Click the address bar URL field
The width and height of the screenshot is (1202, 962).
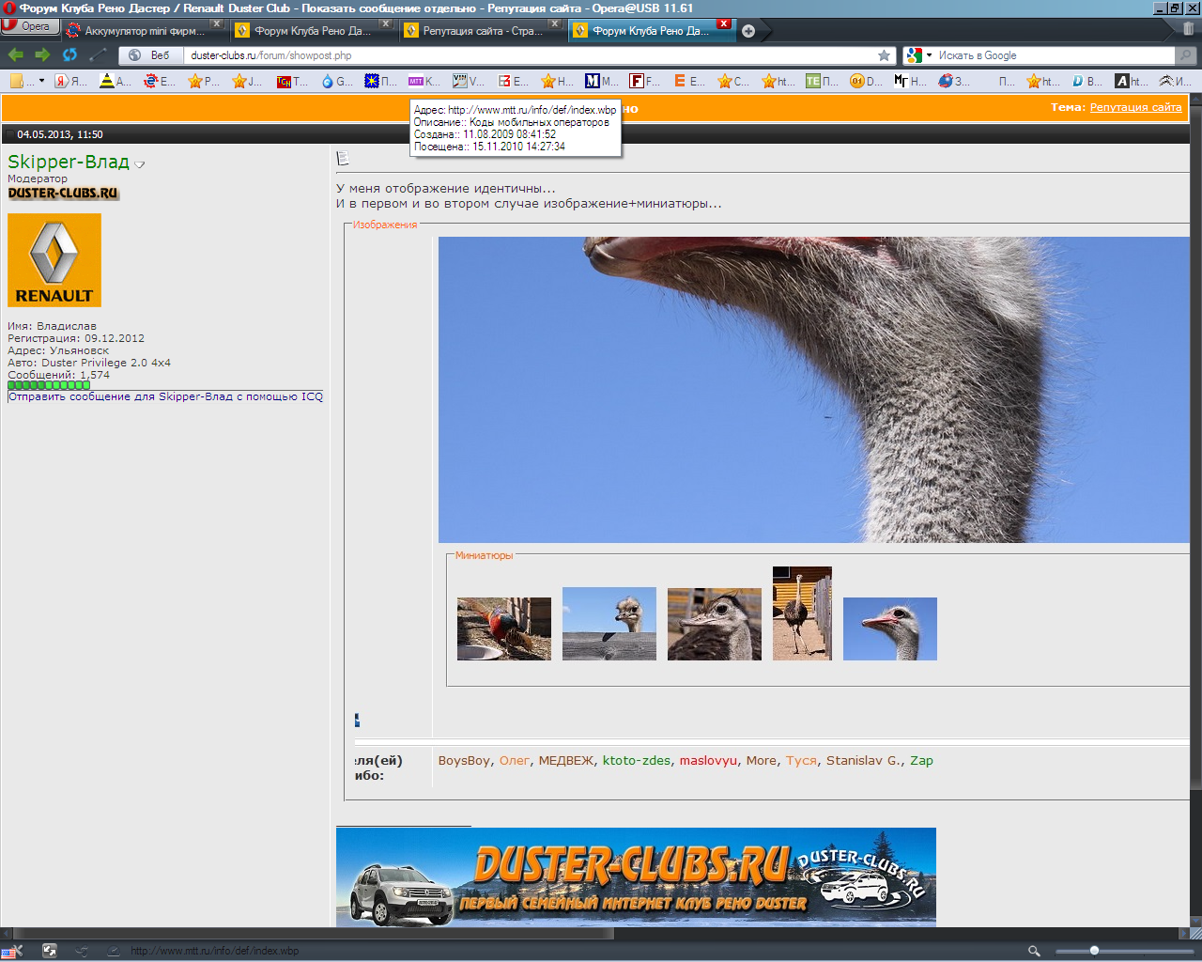tap(526, 55)
